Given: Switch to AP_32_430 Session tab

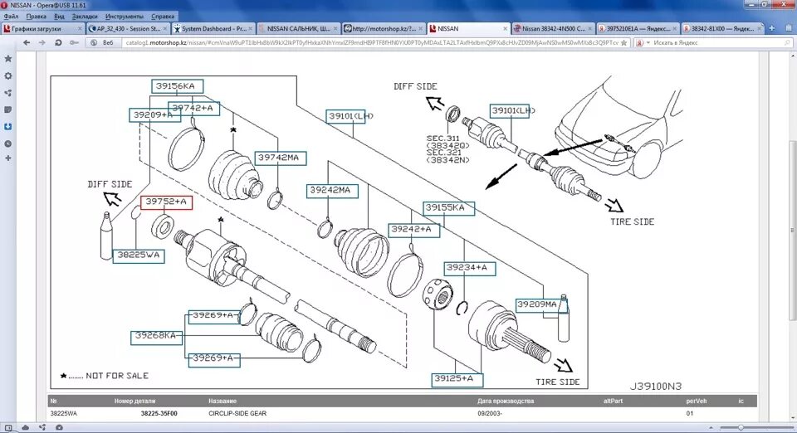Looking at the screenshot, I should [127, 29].
